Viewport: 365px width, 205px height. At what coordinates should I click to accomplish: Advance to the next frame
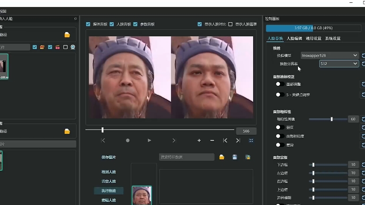click(174, 140)
